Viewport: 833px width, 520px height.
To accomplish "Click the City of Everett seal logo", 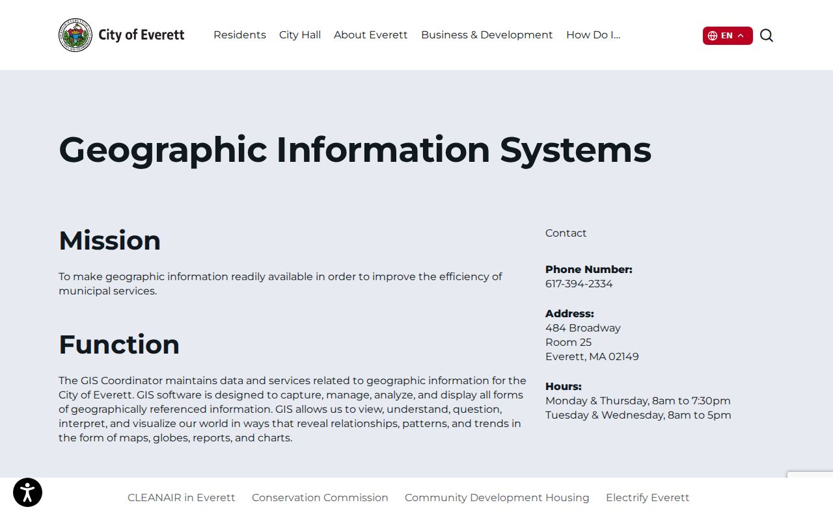I will coord(75,35).
